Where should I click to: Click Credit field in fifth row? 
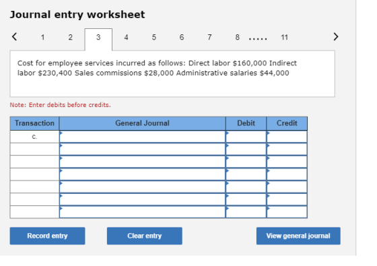click(287, 187)
